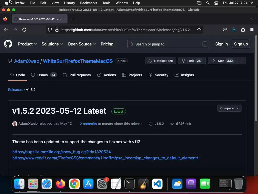Open the Firefox extensions puzzle icon

click(x=243, y=30)
